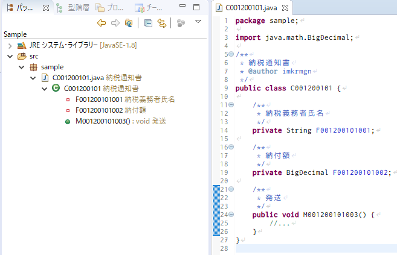Click the C001200101 class name in the editor
This screenshot has width=397, height=255.
click(311, 88)
